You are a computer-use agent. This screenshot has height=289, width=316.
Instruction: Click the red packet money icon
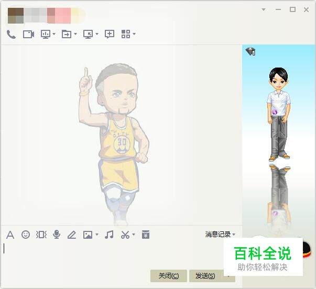pyautogui.click(x=146, y=235)
